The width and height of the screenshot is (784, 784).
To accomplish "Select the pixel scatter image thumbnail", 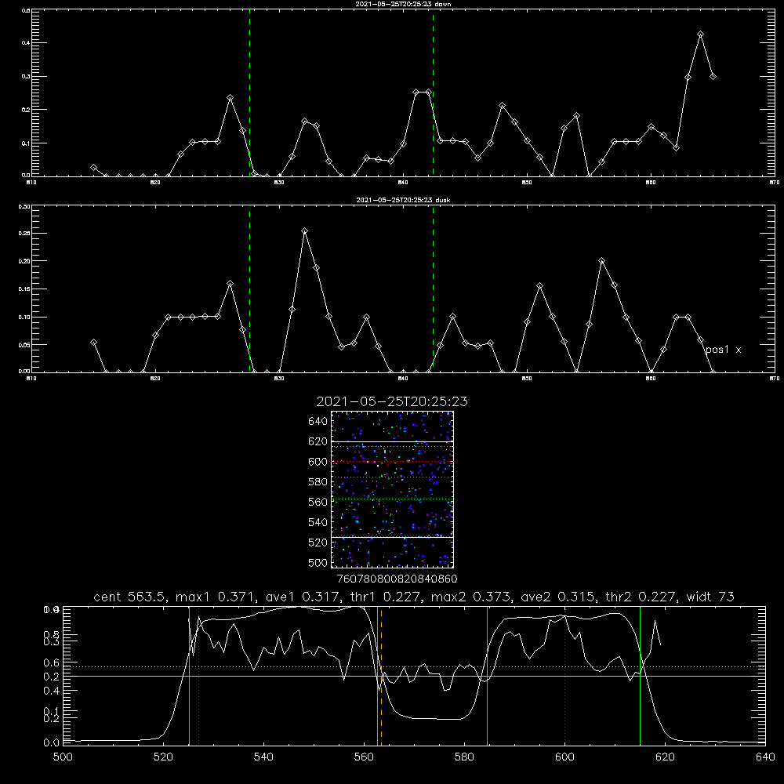I will (x=392, y=489).
